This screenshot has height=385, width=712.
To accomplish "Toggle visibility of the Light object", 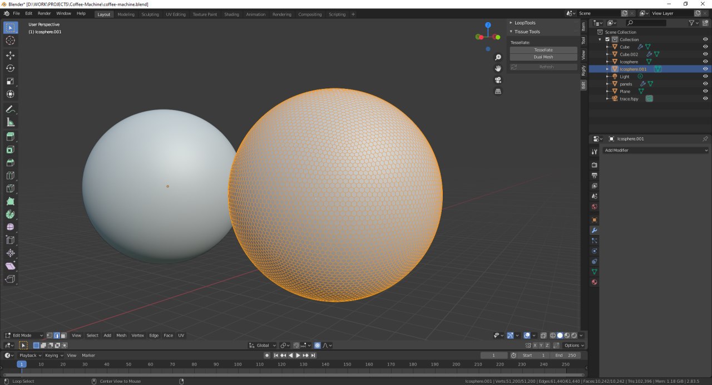I will 705,76.
